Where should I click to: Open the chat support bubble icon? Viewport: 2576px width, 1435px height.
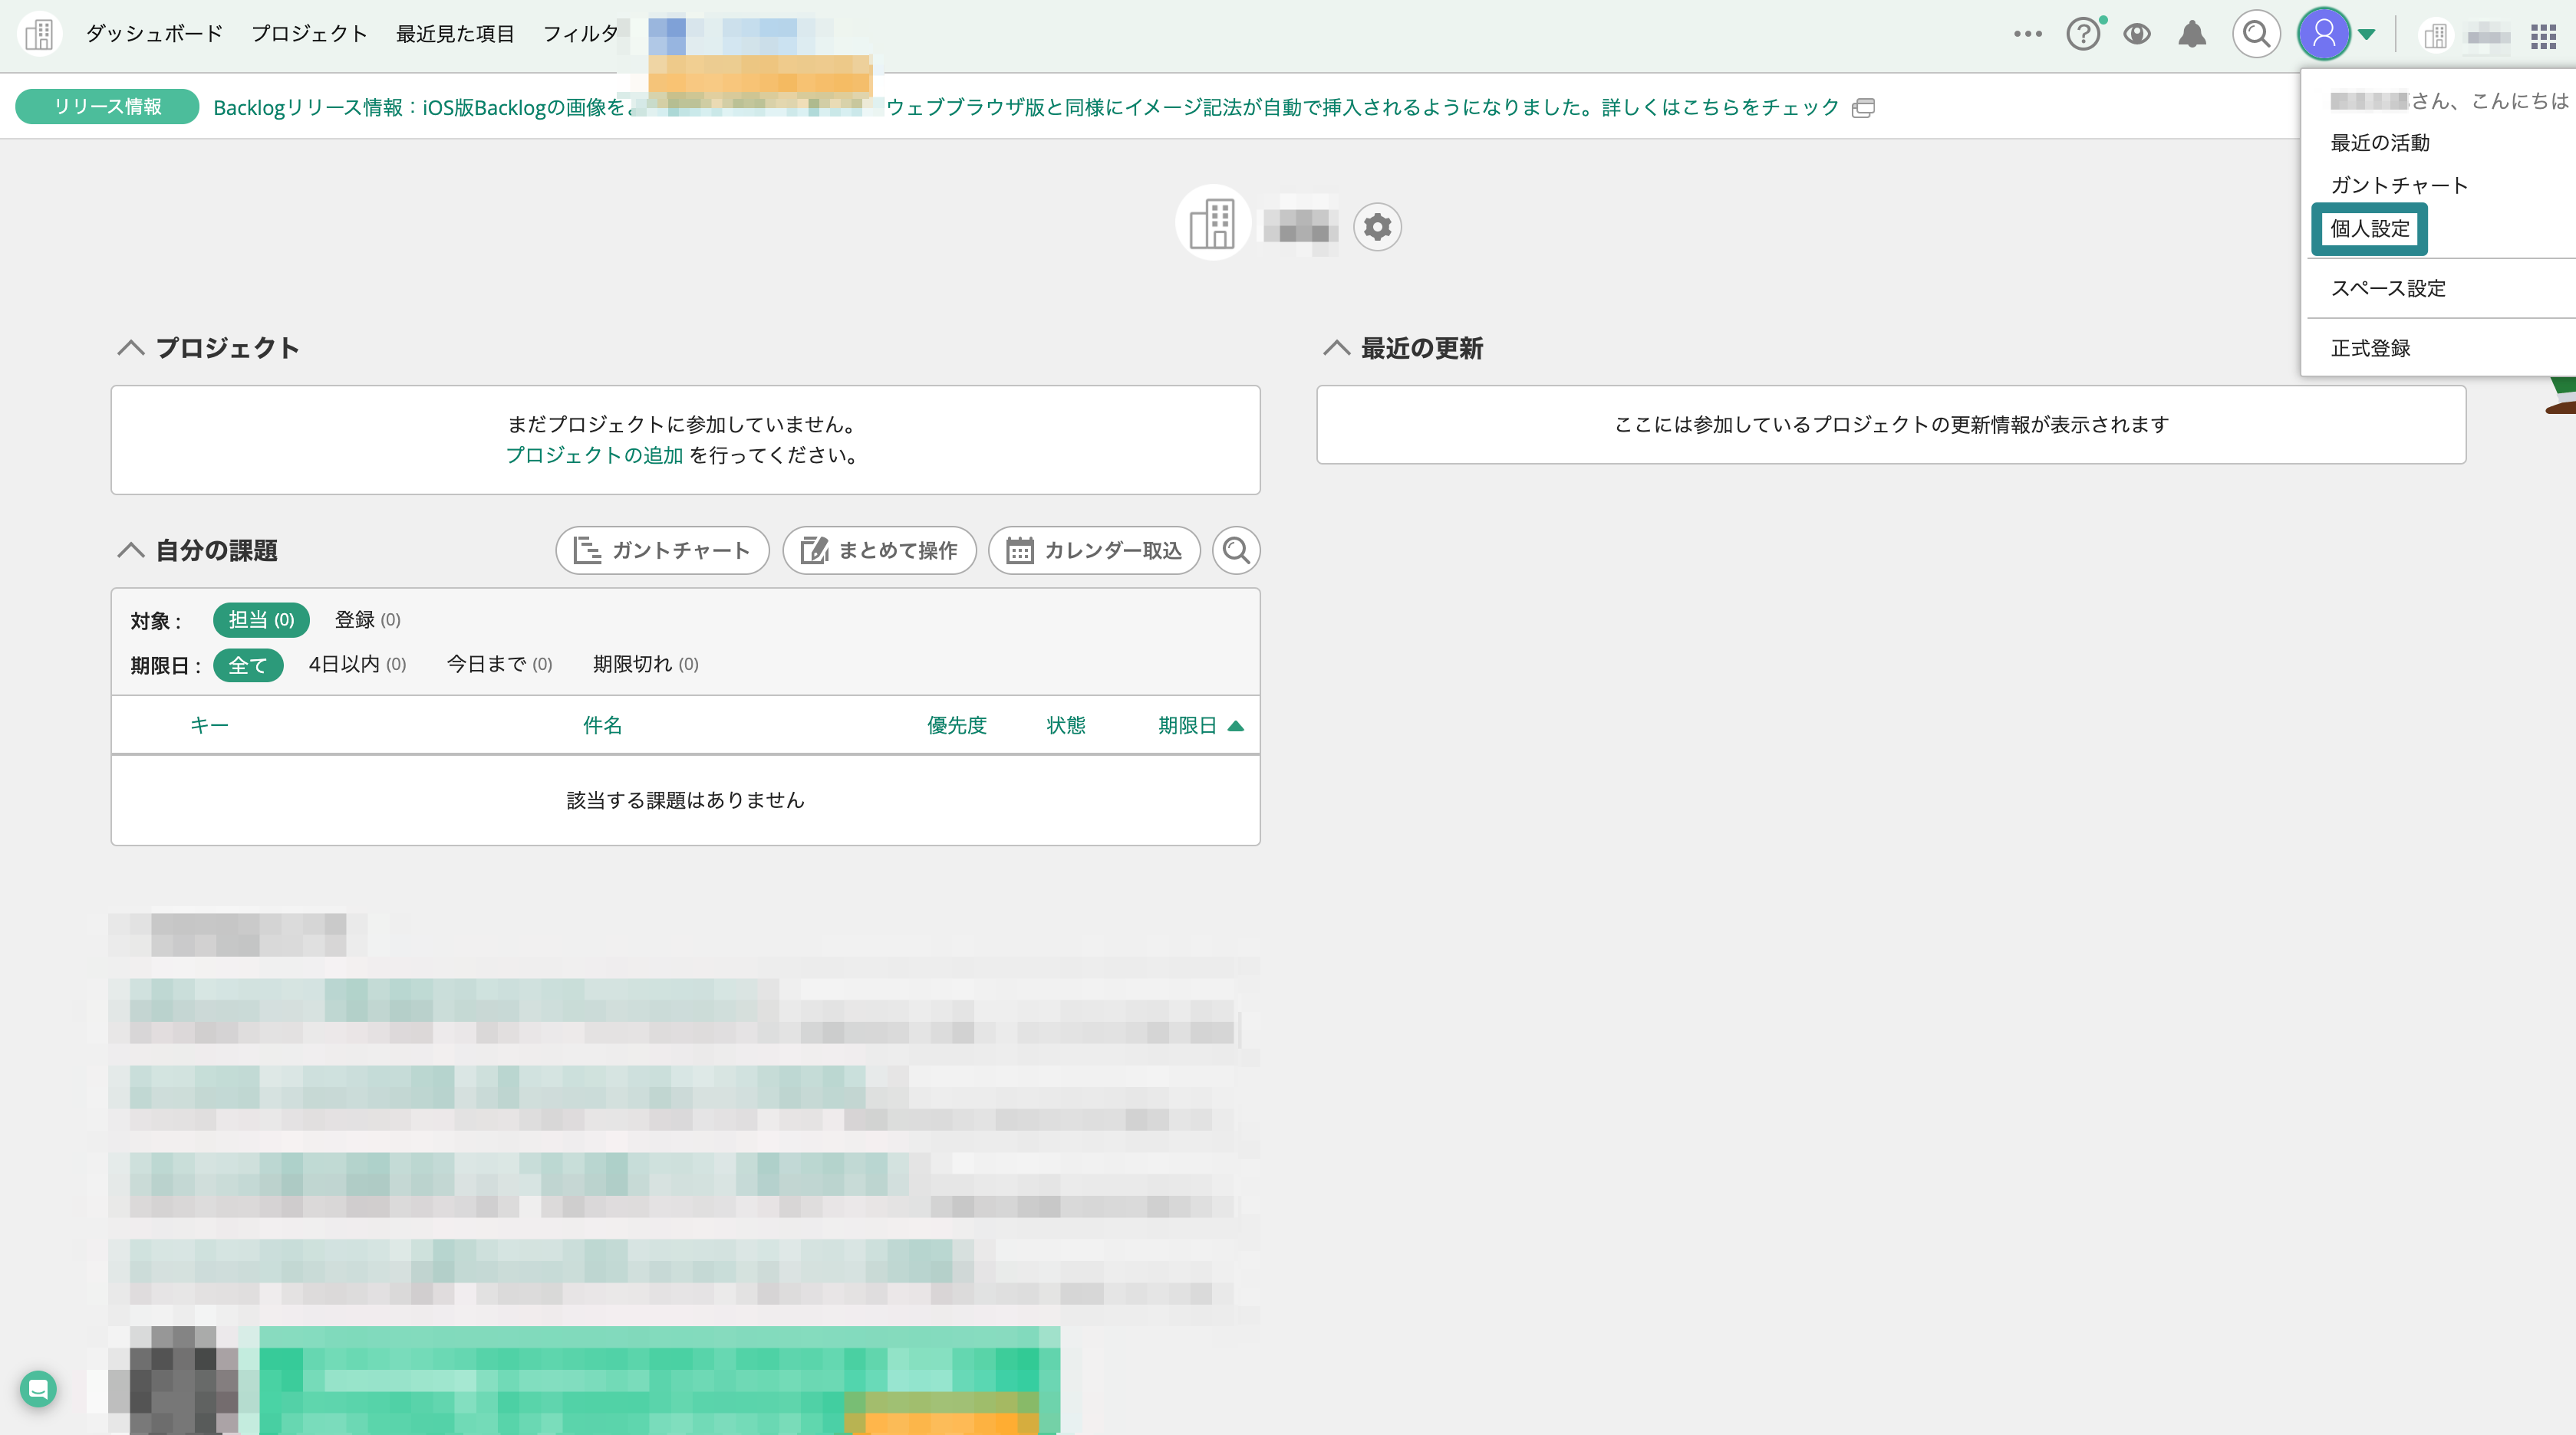38,1388
